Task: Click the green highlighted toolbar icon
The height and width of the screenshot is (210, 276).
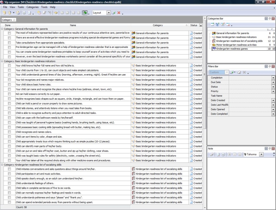Action: click(85, 13)
